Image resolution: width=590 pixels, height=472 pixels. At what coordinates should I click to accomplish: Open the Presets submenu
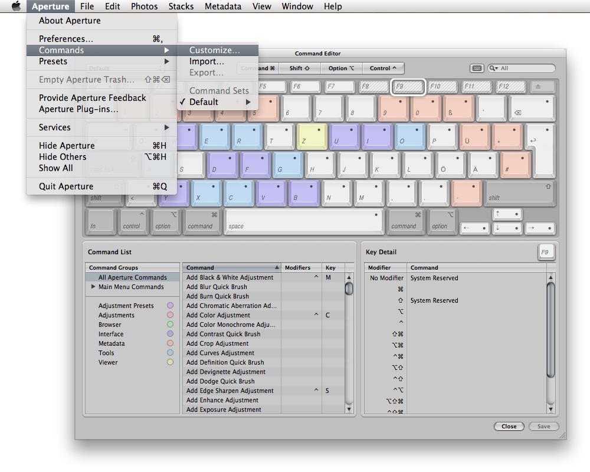coord(101,61)
